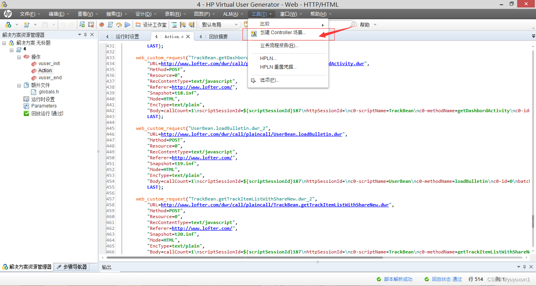Screen dimensions: 536x286
Task: Open the 回放运行 [通过] result node
Action: [47, 113]
